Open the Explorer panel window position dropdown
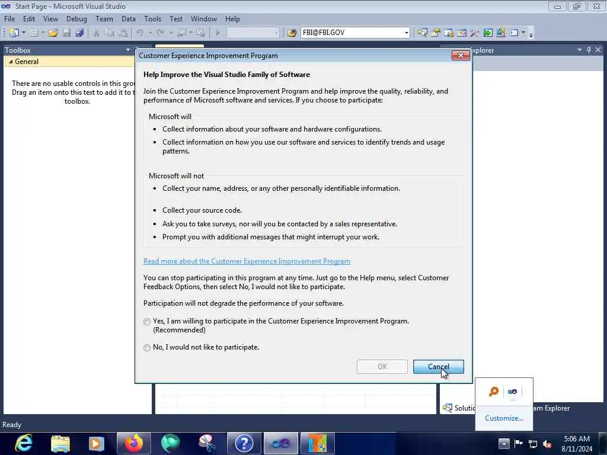Image resolution: width=607 pixels, height=455 pixels. click(x=580, y=50)
